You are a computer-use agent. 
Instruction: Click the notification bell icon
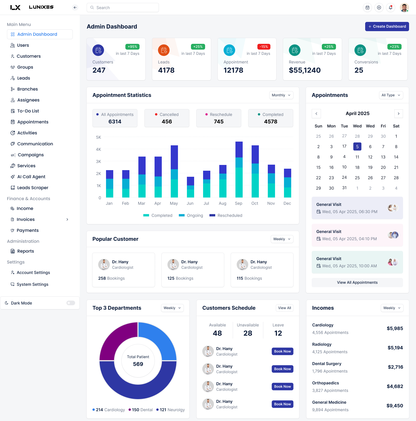[x=390, y=7]
